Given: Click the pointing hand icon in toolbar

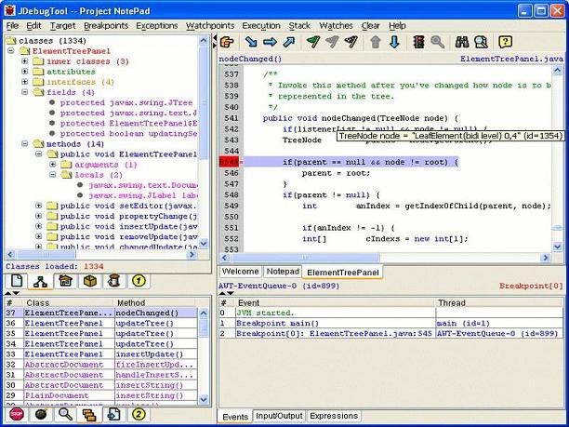Looking at the screenshot, I should tap(225, 42).
